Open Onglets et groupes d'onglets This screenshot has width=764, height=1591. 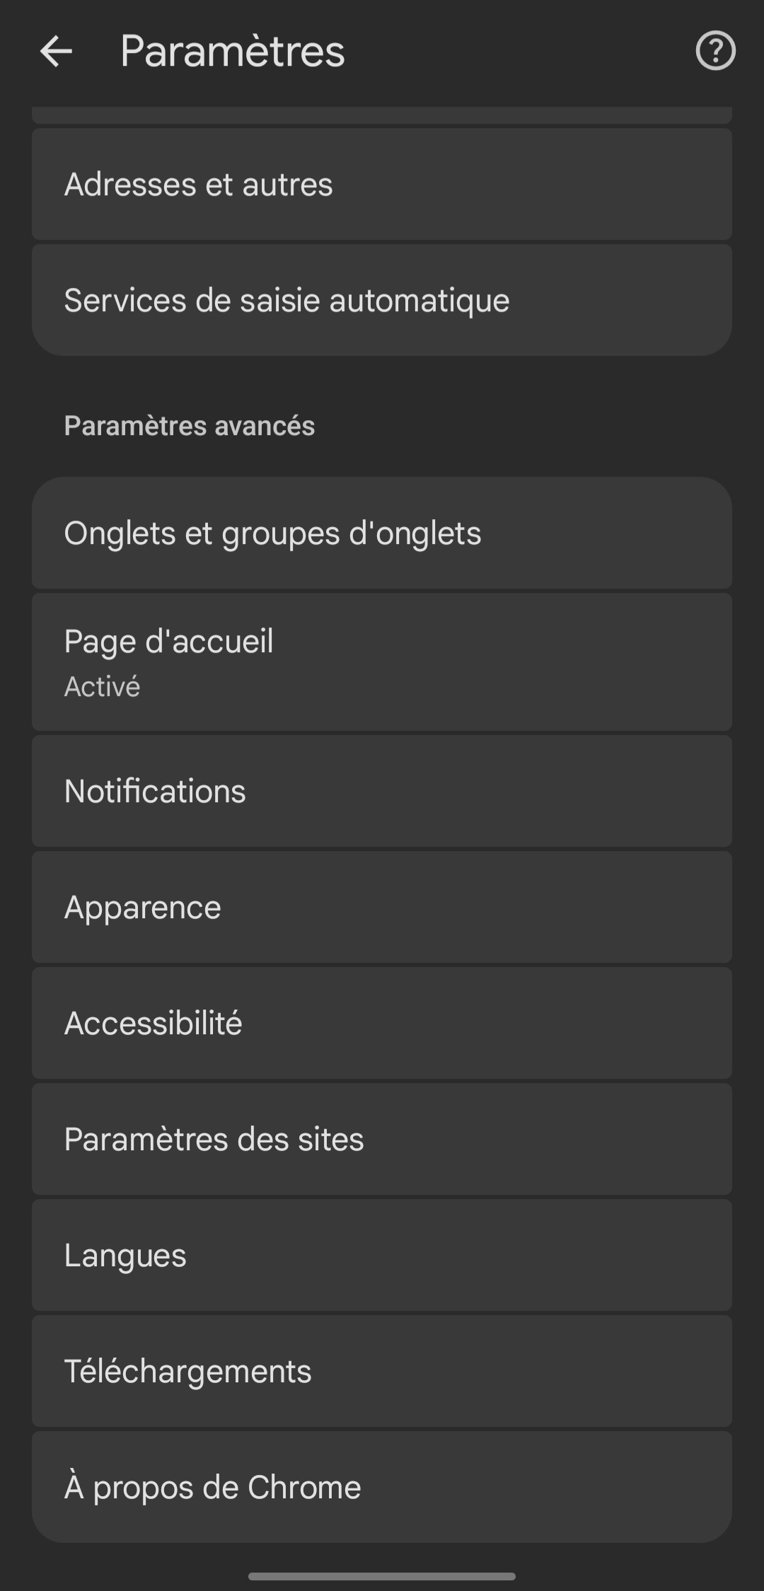point(382,533)
